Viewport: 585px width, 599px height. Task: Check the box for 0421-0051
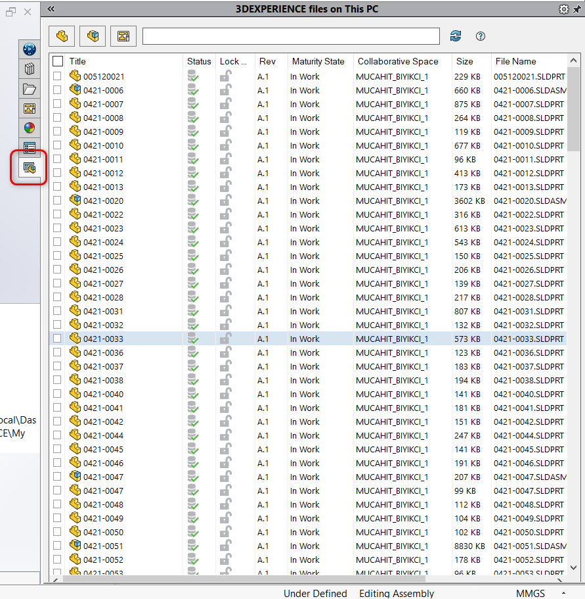[57, 546]
